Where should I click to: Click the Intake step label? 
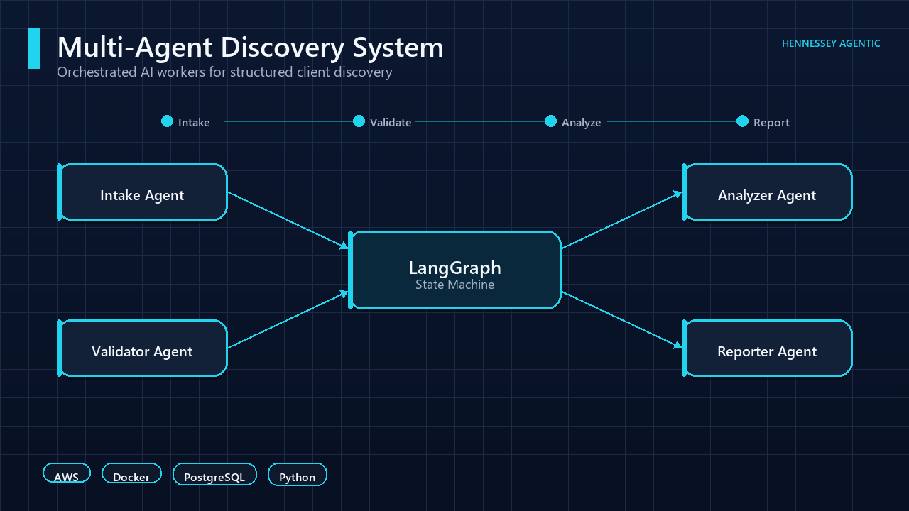194,122
